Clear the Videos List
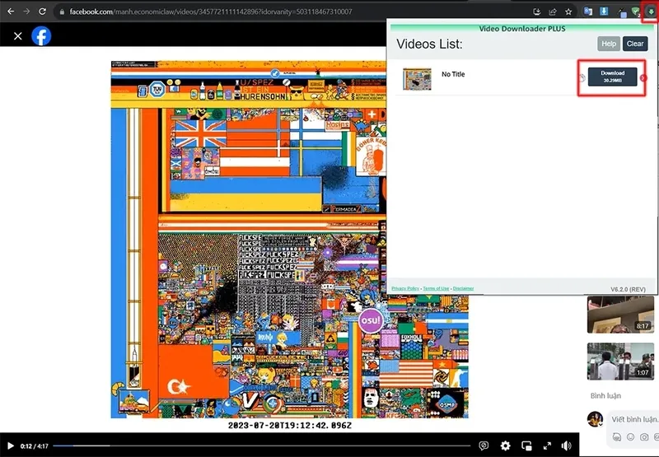The height and width of the screenshot is (457, 659). pyautogui.click(x=635, y=44)
